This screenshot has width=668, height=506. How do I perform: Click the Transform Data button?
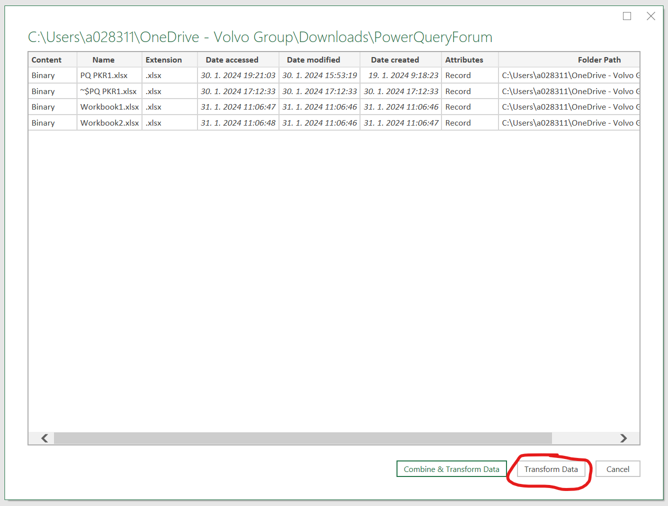[x=551, y=469]
